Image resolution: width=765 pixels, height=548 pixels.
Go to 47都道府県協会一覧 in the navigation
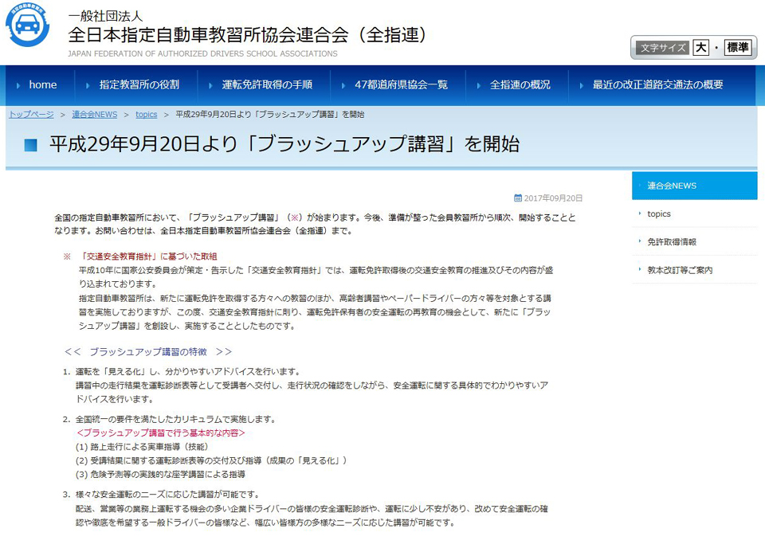coord(401,84)
